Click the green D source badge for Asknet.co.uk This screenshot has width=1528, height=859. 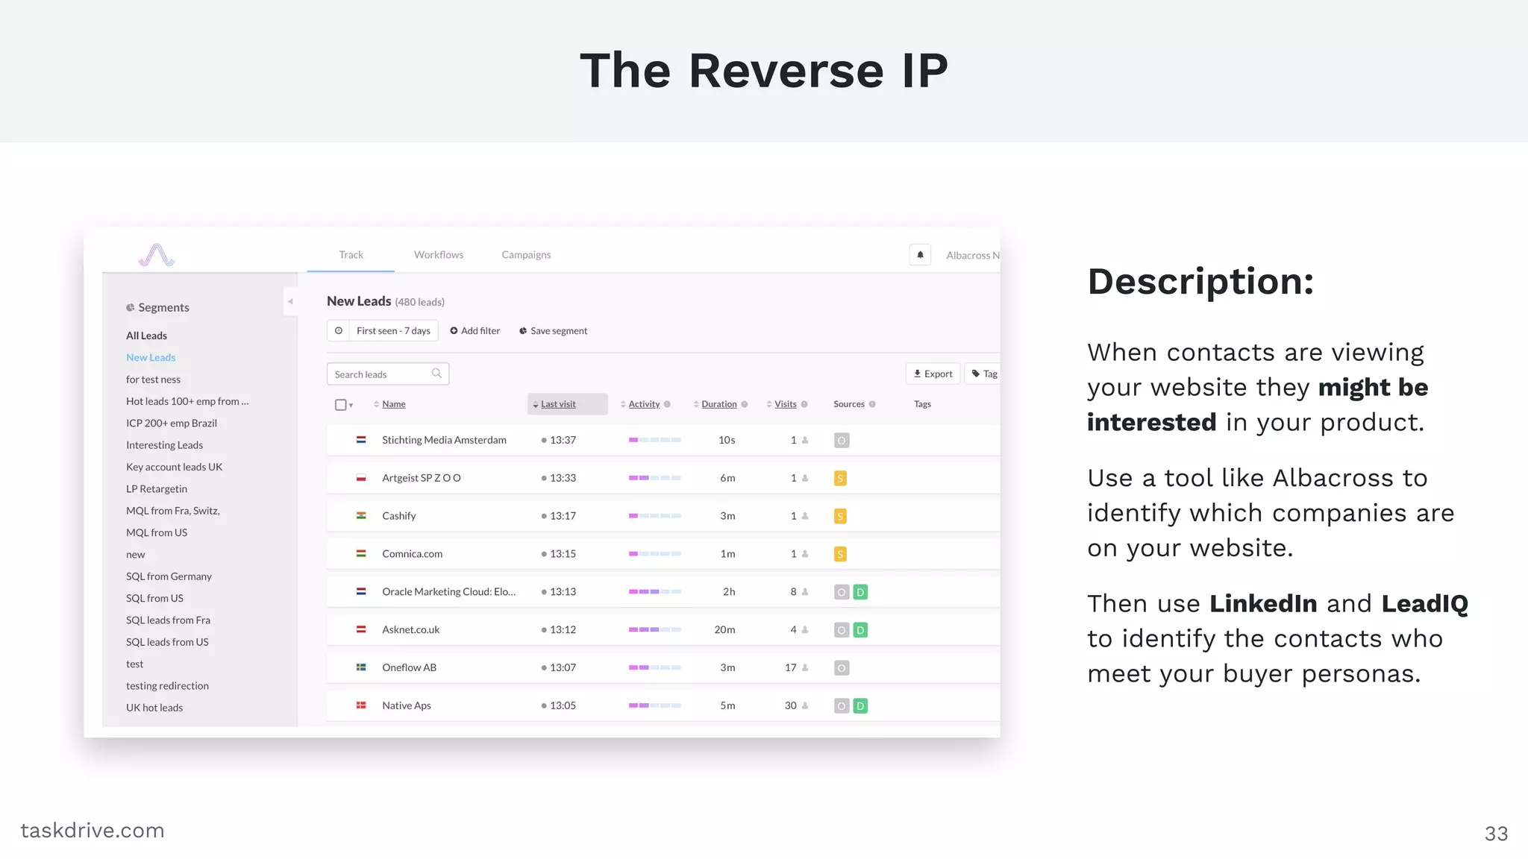pos(860,630)
